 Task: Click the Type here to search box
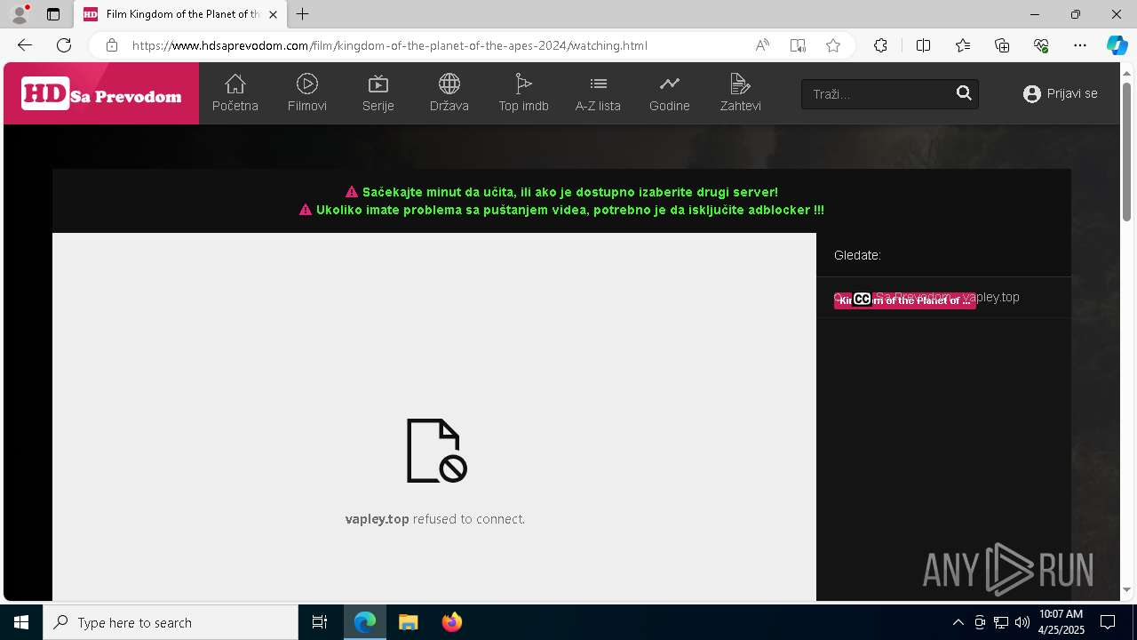171,622
